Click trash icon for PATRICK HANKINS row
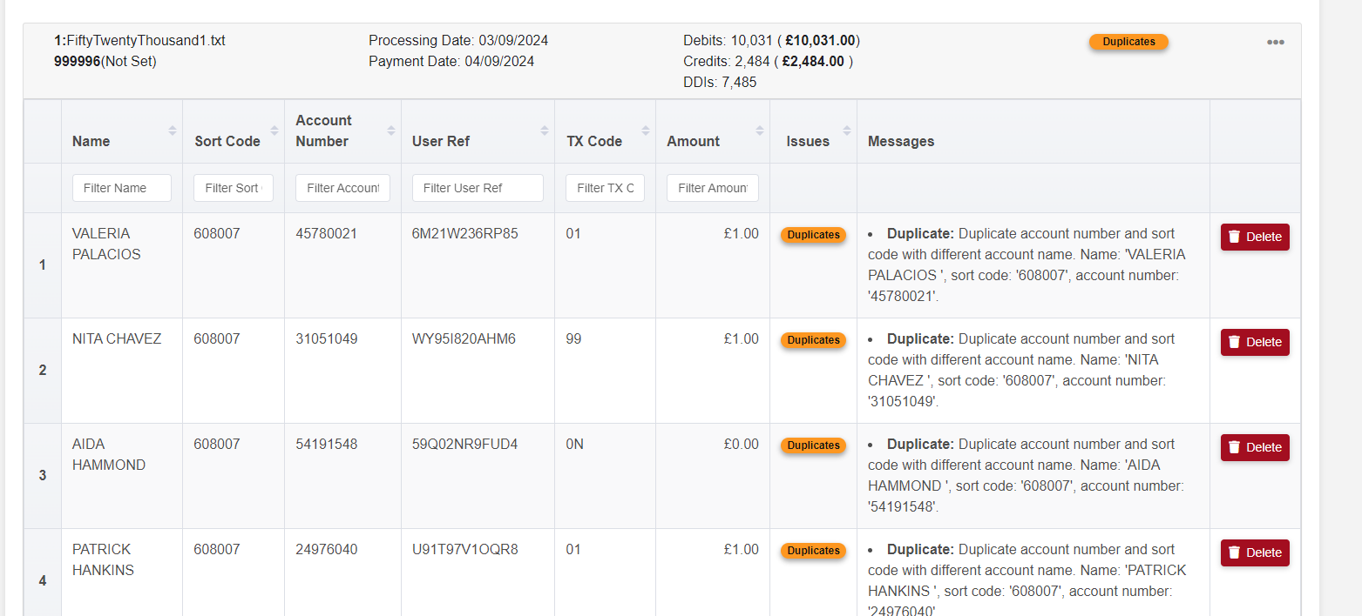Viewport: 1362px width, 616px height. 1234,552
